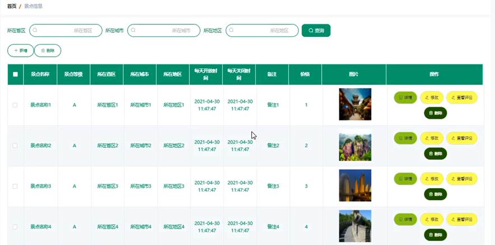Click the 景点名称2 cell
Screen dimensions: 495x245
tap(41, 146)
